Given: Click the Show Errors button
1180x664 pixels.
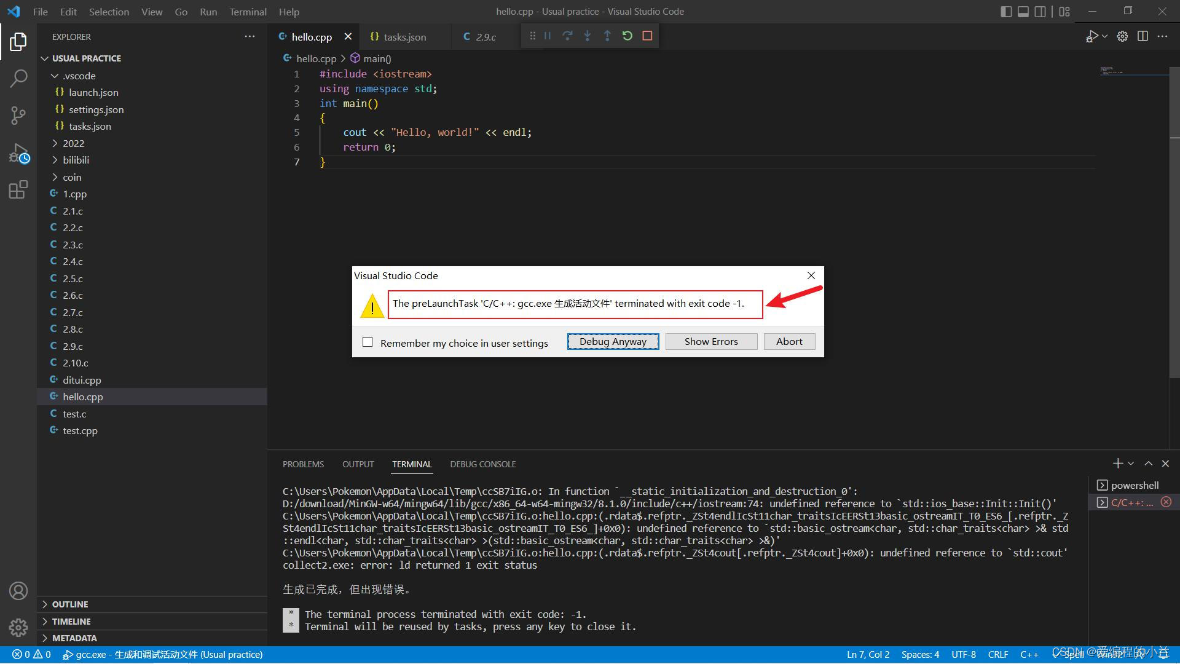Looking at the screenshot, I should pos(711,342).
